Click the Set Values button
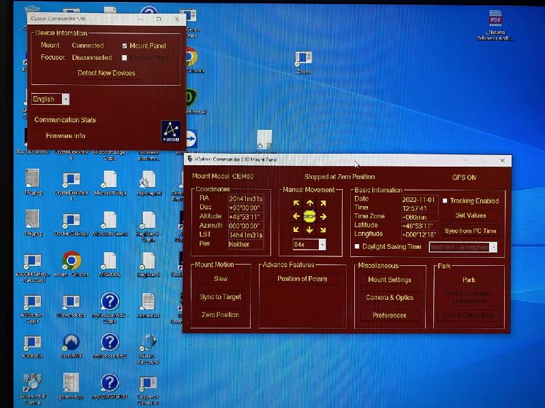This screenshot has width=545, height=408. [x=471, y=216]
